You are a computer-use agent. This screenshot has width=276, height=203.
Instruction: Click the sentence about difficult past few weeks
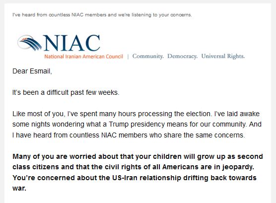(66, 93)
